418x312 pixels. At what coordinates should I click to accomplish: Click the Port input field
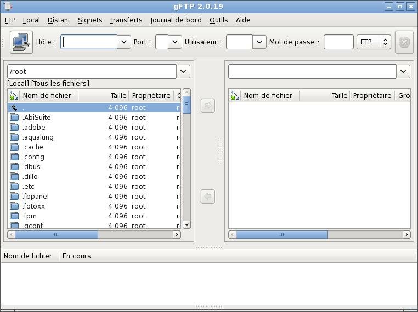click(x=162, y=42)
